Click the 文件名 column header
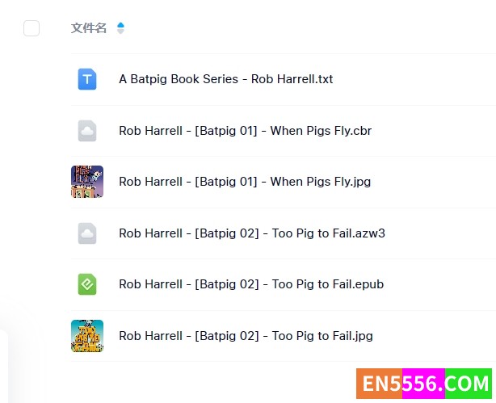Viewport: 496px width, 403px height. pyautogui.click(x=89, y=28)
